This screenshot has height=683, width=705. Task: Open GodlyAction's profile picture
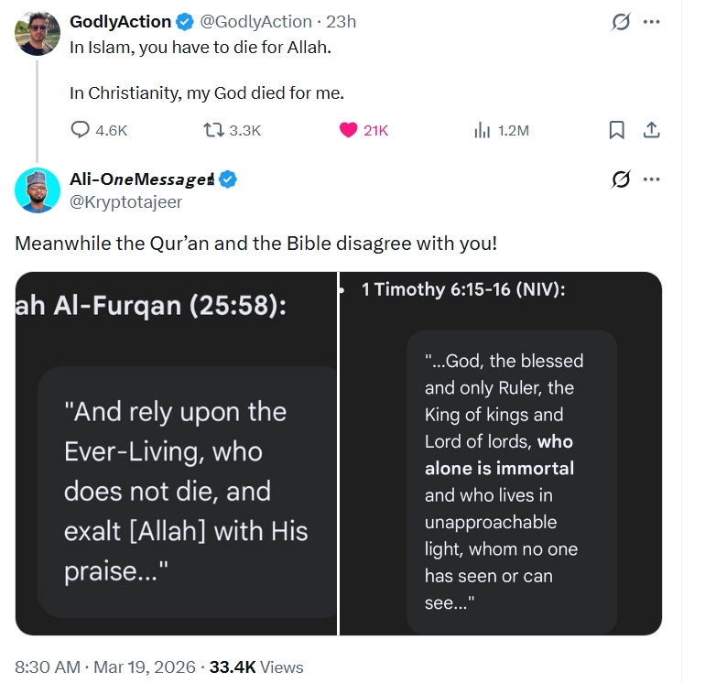pos(38,33)
